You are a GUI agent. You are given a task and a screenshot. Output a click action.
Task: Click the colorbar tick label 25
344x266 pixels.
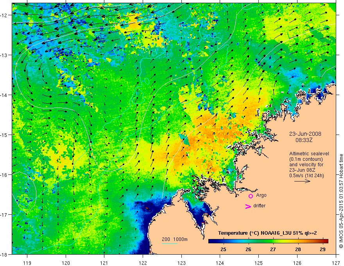click(x=224, y=249)
